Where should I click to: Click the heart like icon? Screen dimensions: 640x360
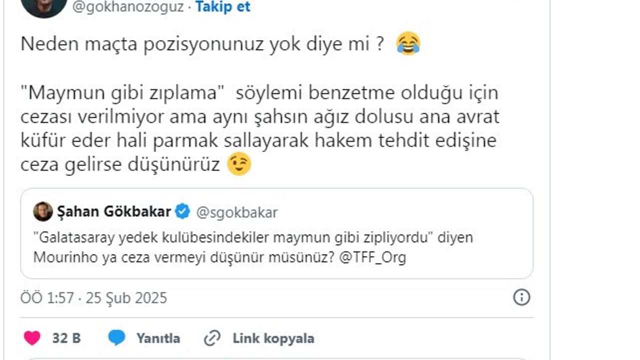click(32, 338)
